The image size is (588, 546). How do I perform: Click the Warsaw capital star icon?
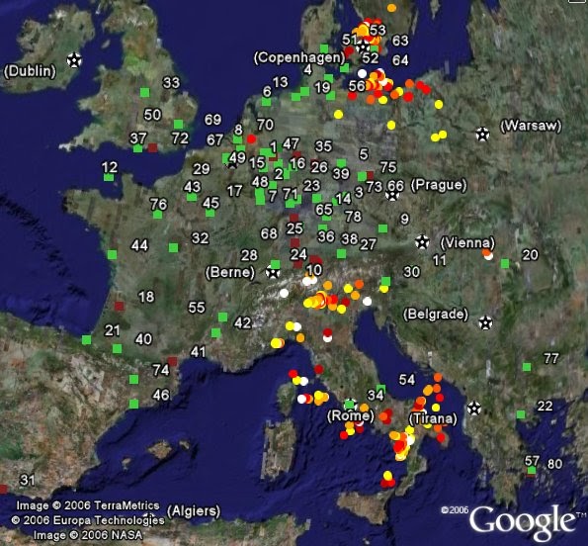482,134
